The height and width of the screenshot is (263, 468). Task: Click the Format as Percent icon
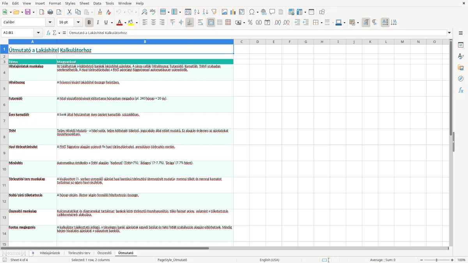pyautogui.click(x=250, y=23)
